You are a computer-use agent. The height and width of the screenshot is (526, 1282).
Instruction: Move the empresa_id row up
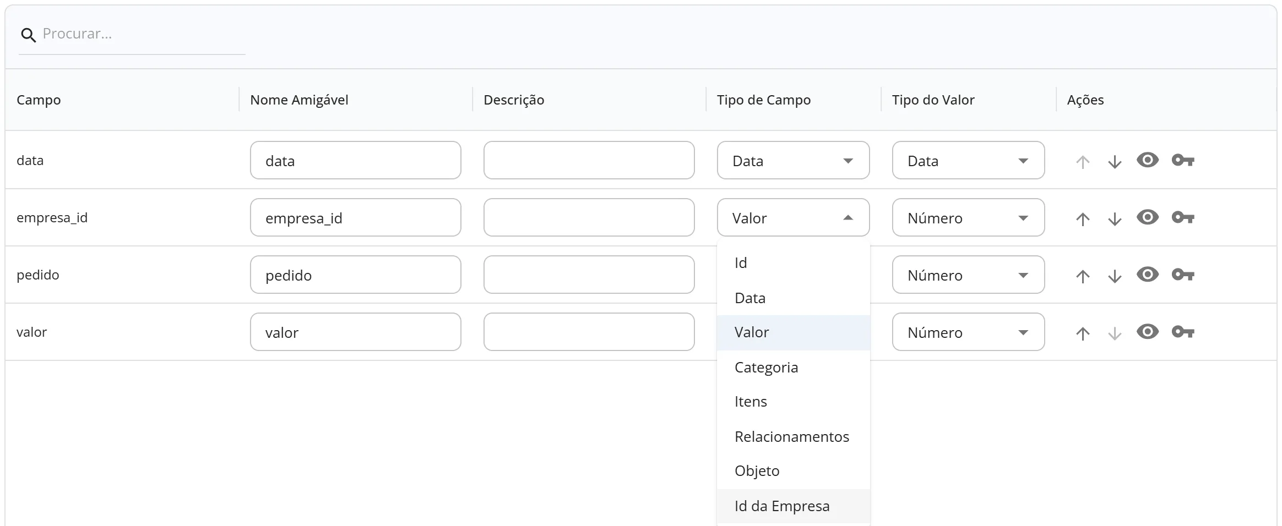click(1083, 219)
